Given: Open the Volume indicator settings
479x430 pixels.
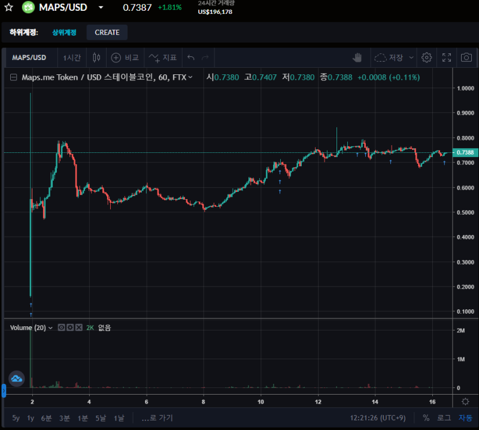Looking at the screenshot, I should coord(70,328).
